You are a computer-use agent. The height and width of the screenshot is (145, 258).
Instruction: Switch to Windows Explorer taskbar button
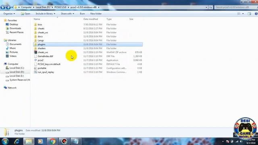click(x=29, y=141)
